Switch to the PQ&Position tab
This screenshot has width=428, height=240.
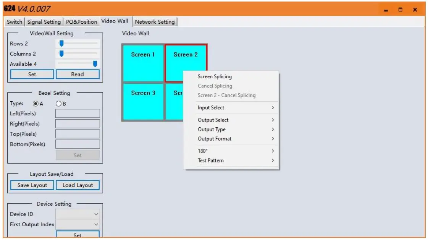click(81, 22)
